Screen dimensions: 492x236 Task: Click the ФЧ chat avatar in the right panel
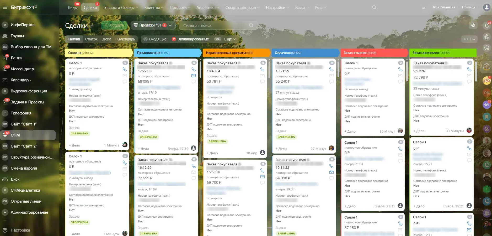click(x=487, y=105)
